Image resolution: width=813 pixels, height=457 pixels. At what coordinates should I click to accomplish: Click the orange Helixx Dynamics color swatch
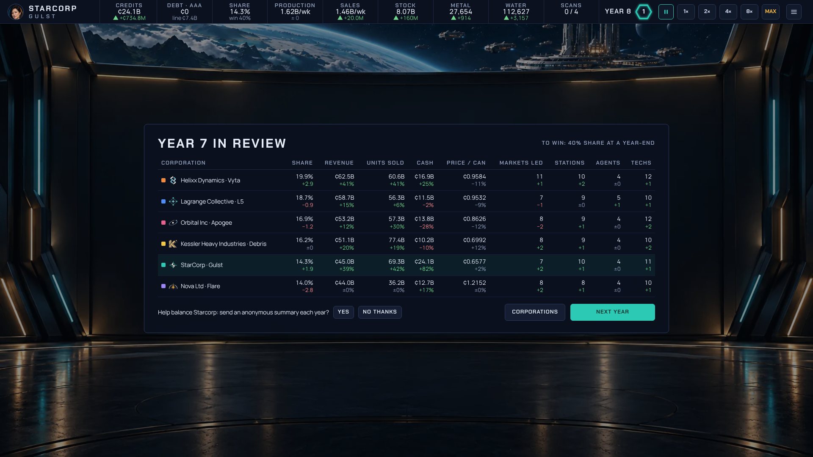(163, 180)
